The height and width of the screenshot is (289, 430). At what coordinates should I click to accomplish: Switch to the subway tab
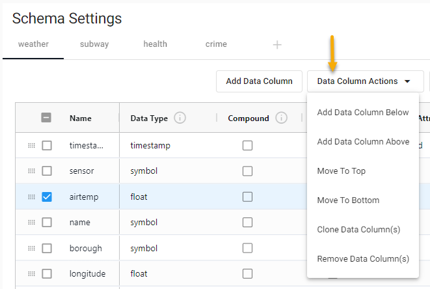94,44
